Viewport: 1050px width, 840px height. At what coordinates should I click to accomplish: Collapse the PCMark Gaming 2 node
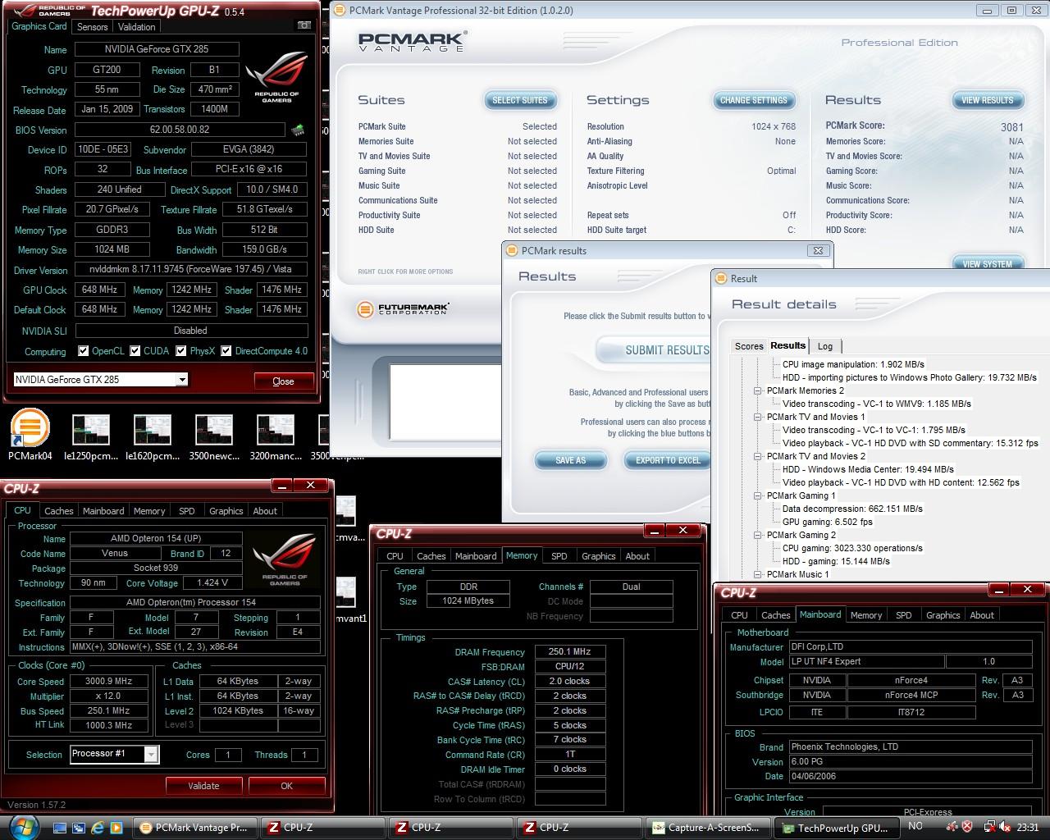point(758,535)
